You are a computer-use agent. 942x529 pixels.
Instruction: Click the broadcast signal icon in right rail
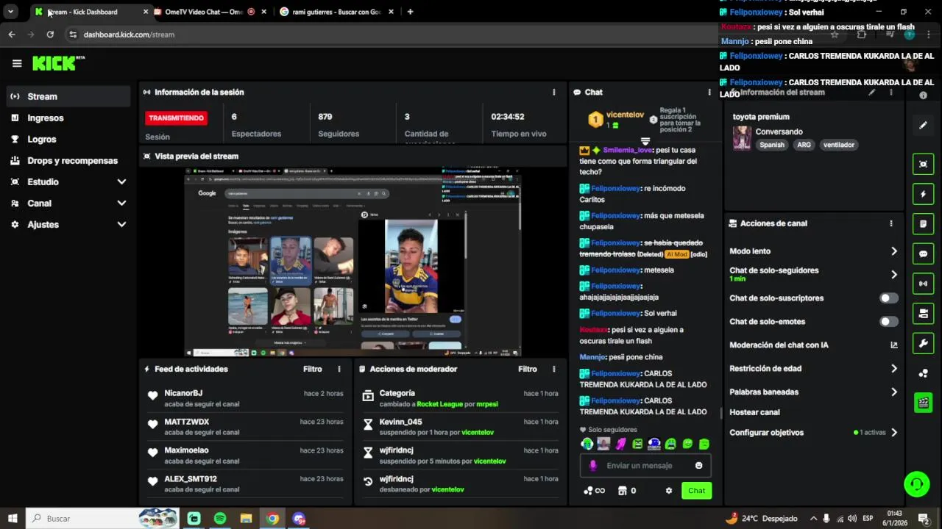923,284
